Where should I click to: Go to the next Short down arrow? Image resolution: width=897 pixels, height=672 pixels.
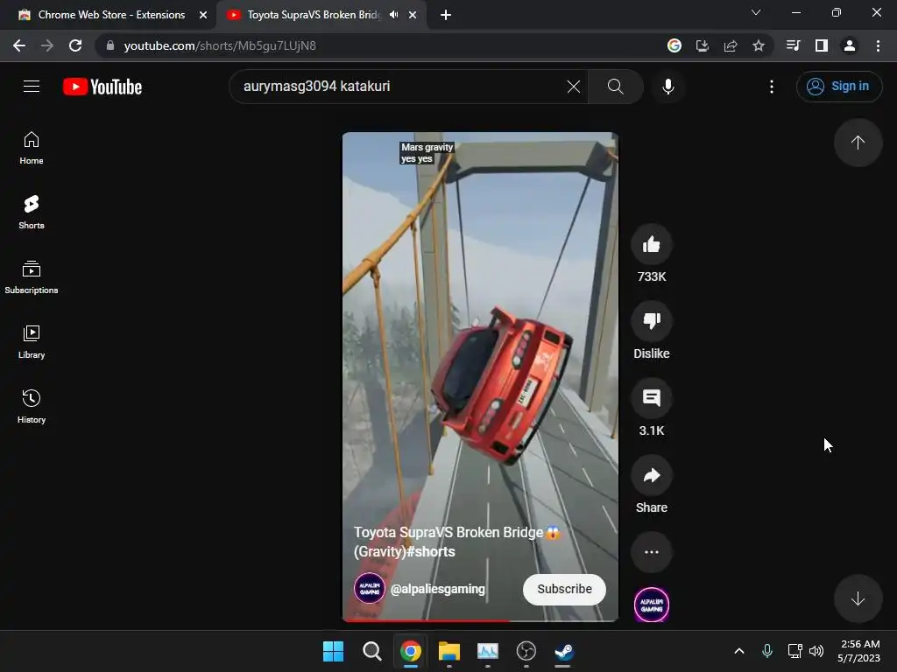click(858, 598)
